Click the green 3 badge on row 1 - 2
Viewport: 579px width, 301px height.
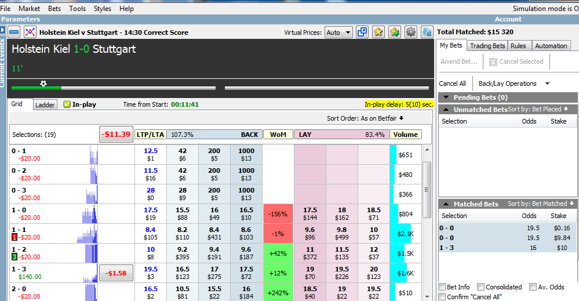14,257
